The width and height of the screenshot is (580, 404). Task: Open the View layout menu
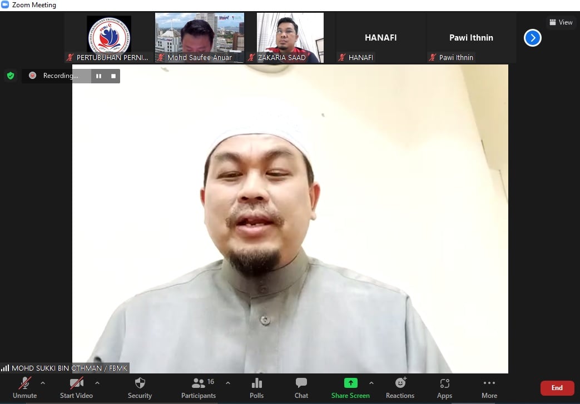pyautogui.click(x=561, y=22)
